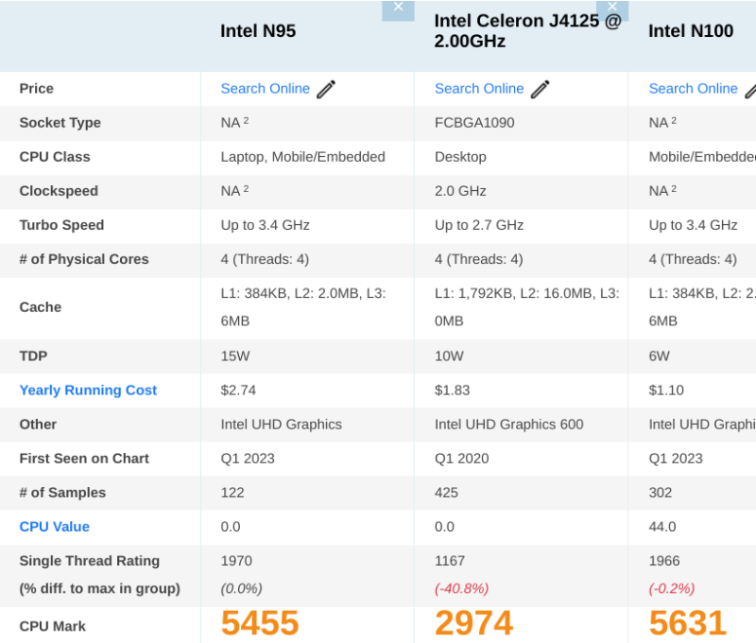
Task: Edit Celeron J4125 price with pencil icon
Action: click(x=540, y=89)
